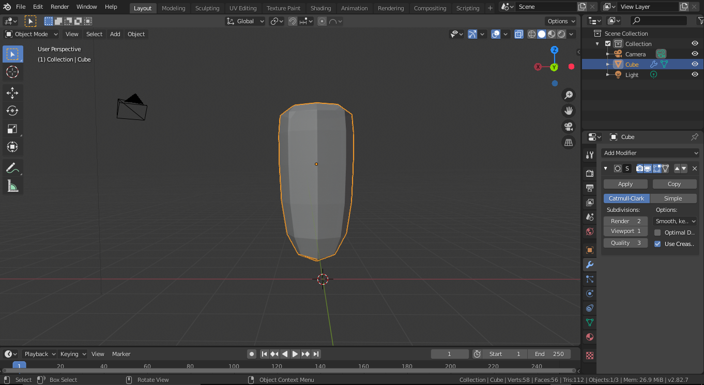Activate the 3D Cursor tool
This screenshot has height=385, width=704.
click(x=12, y=72)
